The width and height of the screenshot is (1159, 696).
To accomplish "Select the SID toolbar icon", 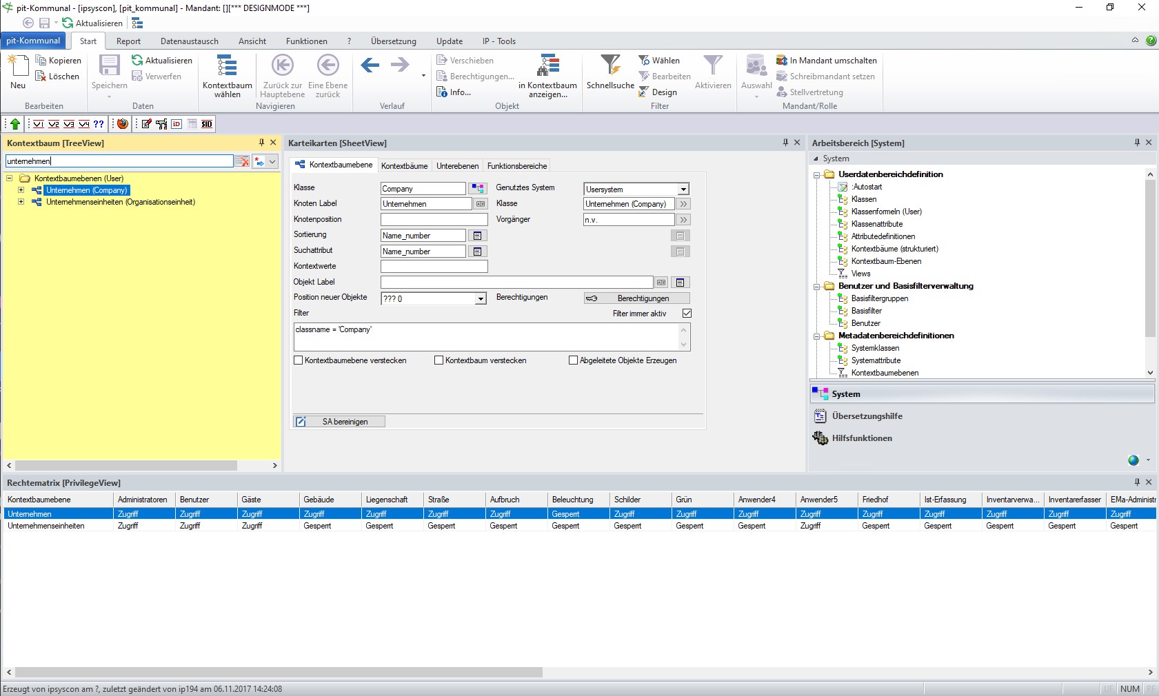I will click(206, 125).
